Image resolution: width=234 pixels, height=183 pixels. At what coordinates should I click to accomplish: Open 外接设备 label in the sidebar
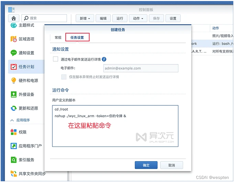click(x=26, y=94)
